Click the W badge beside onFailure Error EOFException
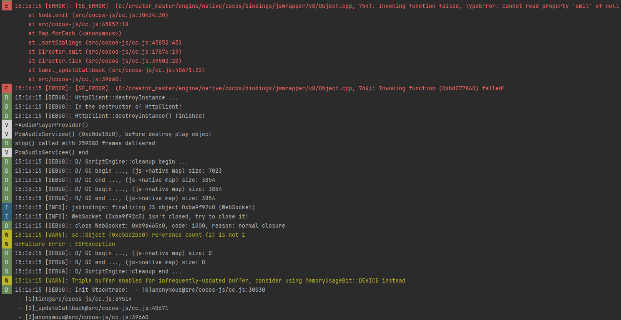The image size is (621, 320). click(6, 244)
